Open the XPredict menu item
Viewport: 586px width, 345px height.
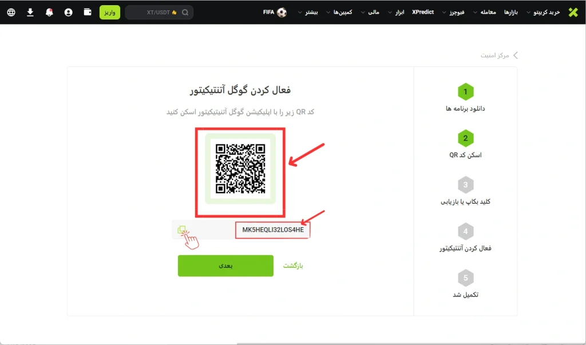pos(423,12)
